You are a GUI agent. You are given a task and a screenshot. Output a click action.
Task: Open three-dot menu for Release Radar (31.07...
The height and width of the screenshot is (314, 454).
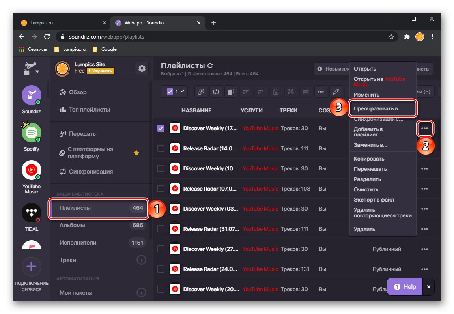pos(424,229)
